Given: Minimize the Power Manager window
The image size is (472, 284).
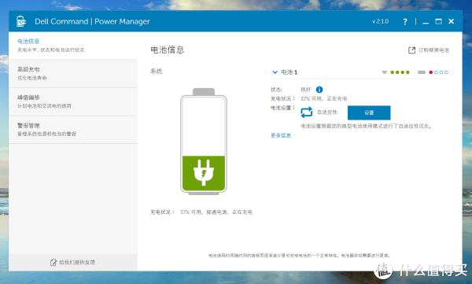Looking at the screenshot, I should click(426, 22).
